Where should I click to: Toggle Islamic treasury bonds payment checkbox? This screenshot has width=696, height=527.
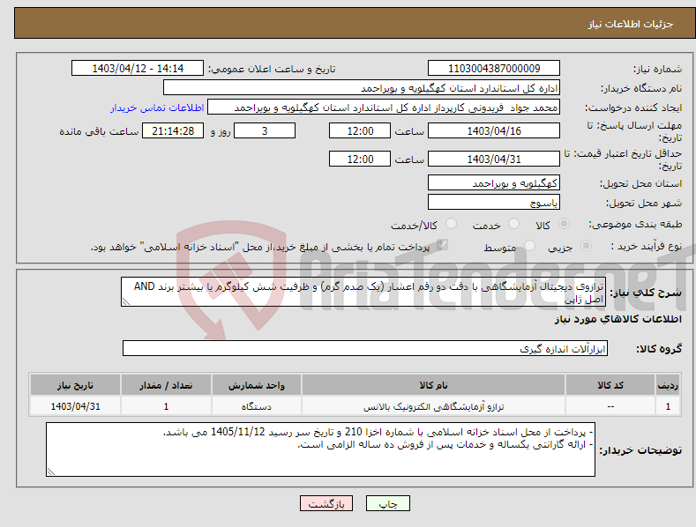pos(442,245)
